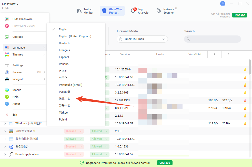Click the vertical scrollbar of the app list
The image size is (252, 167).
coord(250,67)
